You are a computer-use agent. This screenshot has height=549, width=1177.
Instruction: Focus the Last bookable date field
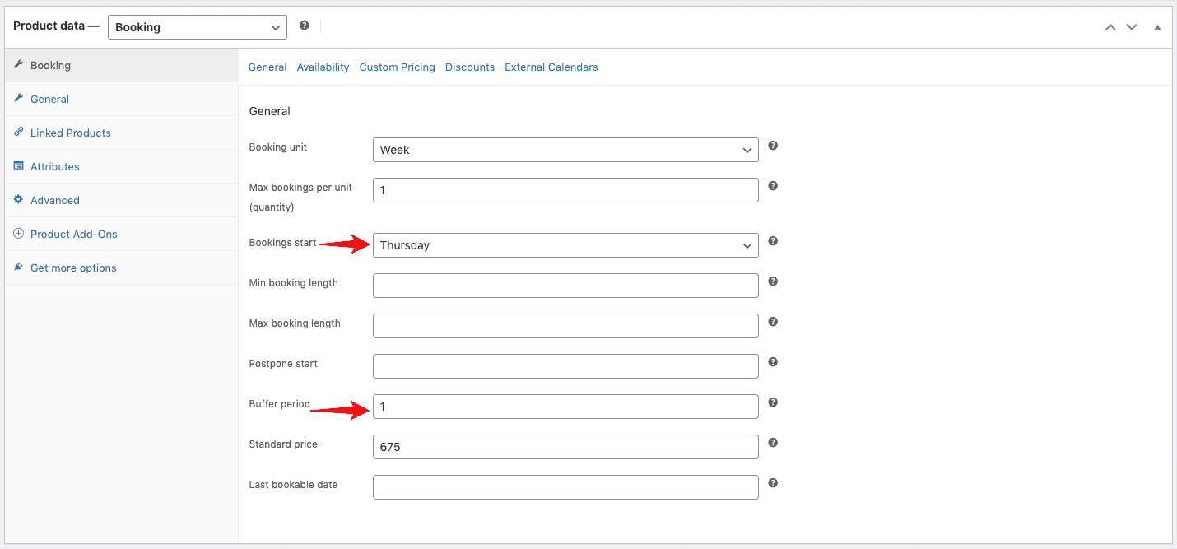coord(565,487)
